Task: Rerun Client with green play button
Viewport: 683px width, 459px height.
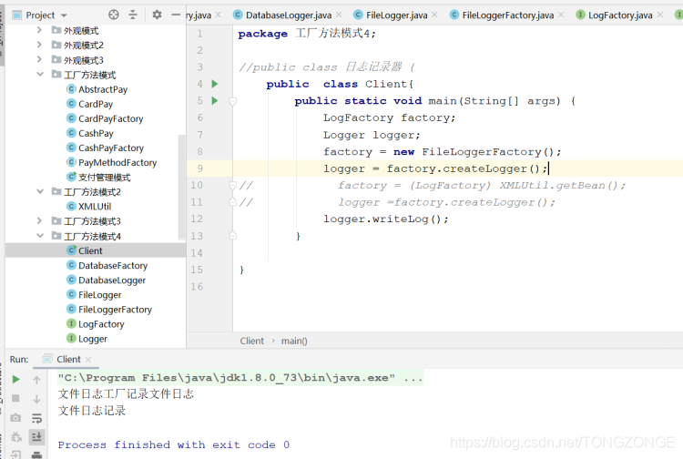Action: (16, 379)
